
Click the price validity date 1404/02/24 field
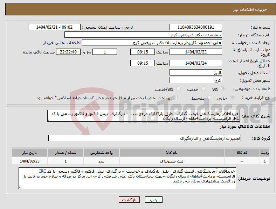[195, 63]
